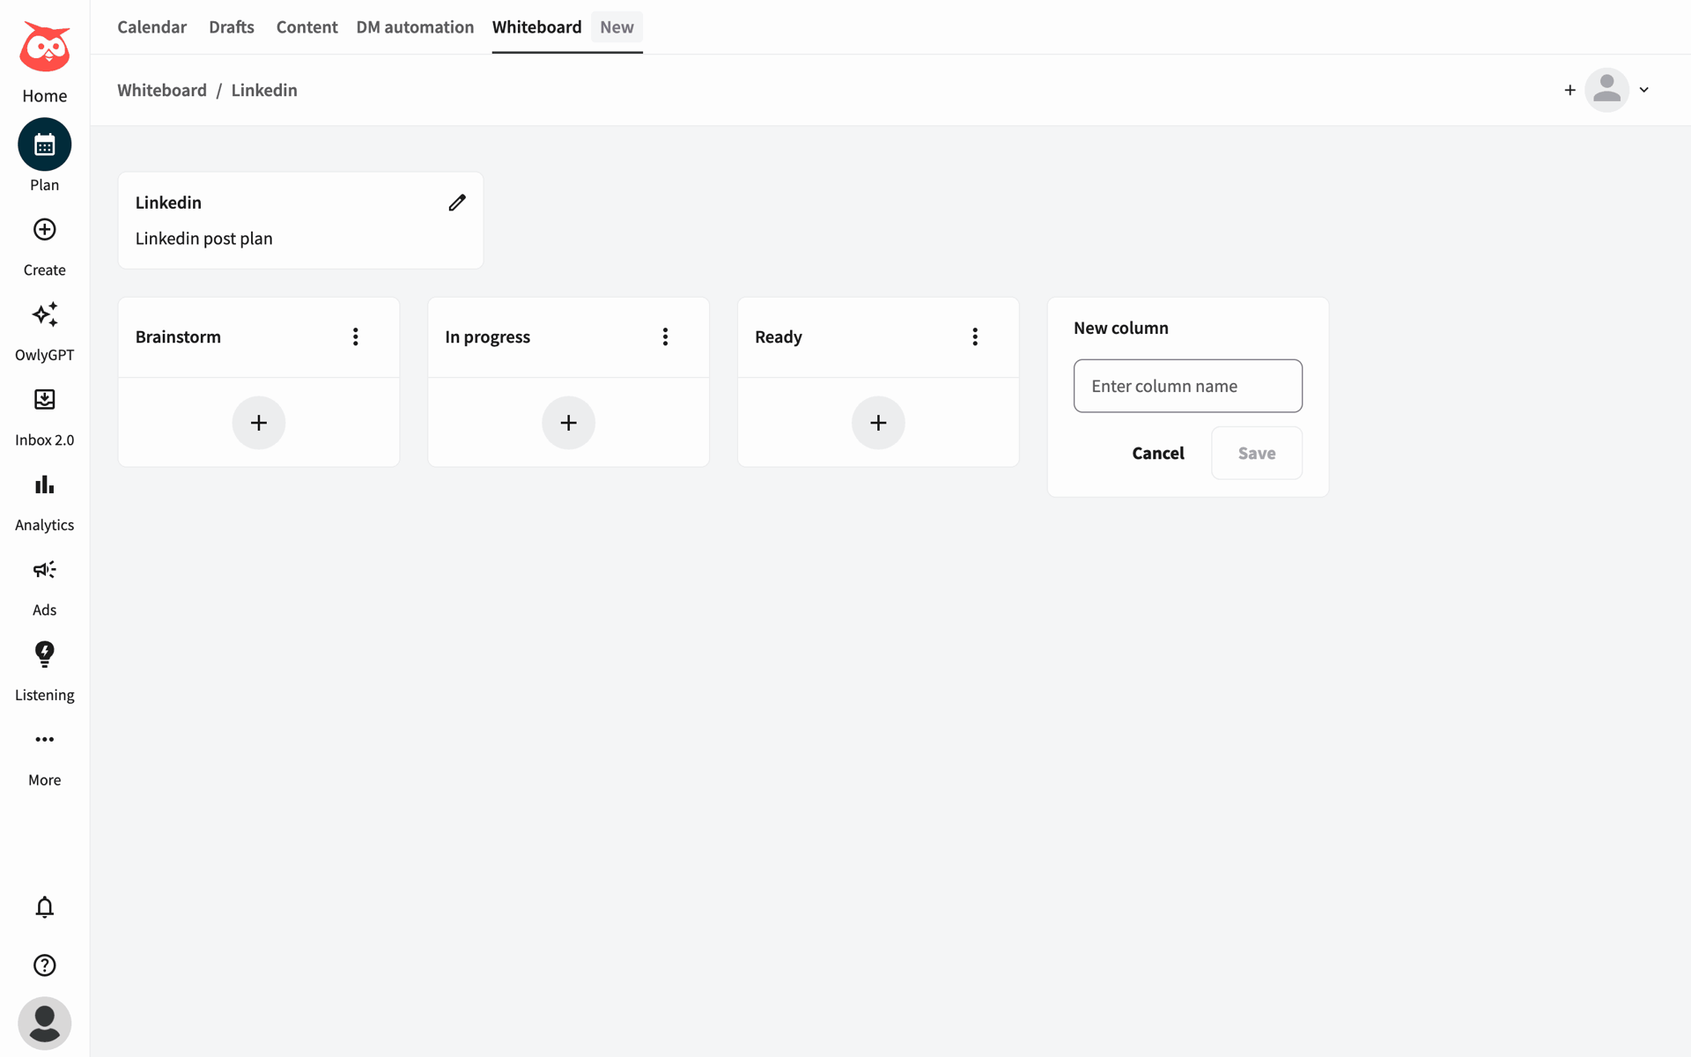Click the Linkedin breadcrumb
1691x1057 pixels.
coord(264,90)
